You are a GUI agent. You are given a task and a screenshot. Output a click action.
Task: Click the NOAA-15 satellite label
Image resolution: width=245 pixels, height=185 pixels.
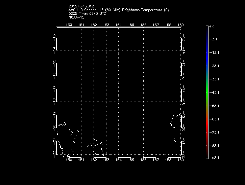pyautogui.click(x=76, y=17)
